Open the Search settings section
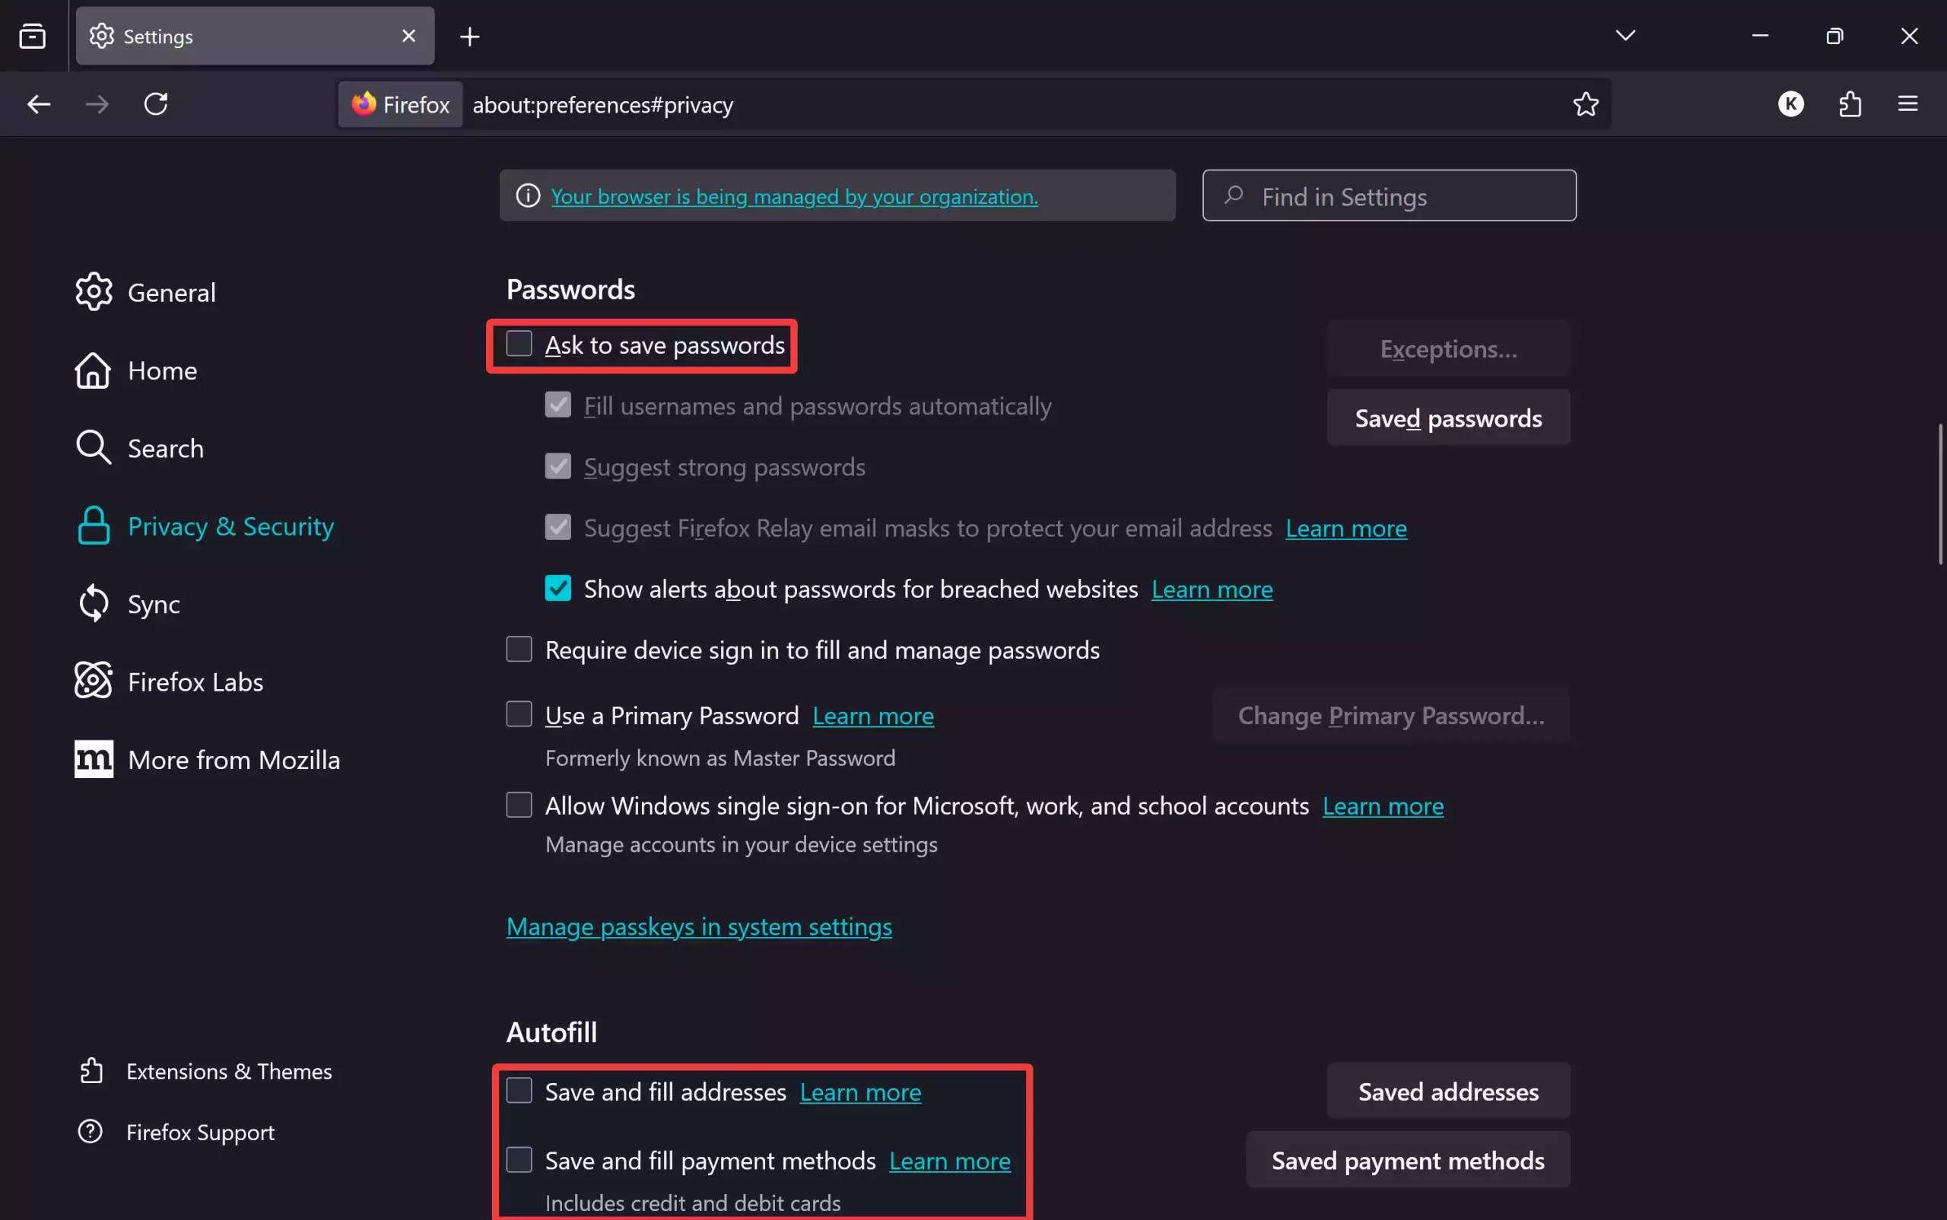1947x1220 pixels. (164, 448)
